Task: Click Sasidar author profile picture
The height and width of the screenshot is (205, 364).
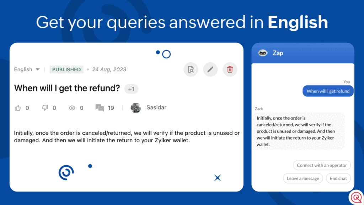Action: tap(136, 107)
